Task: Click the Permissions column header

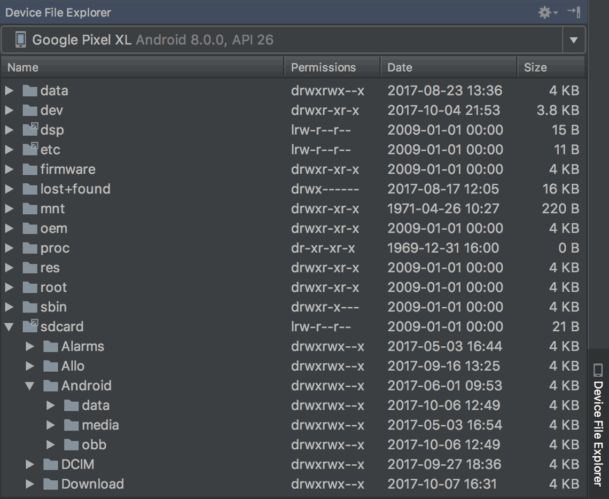Action: pos(323,67)
